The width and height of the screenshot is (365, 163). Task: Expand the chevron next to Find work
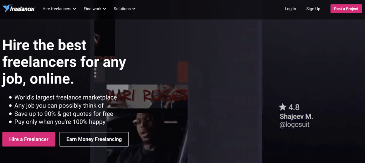coord(104,9)
